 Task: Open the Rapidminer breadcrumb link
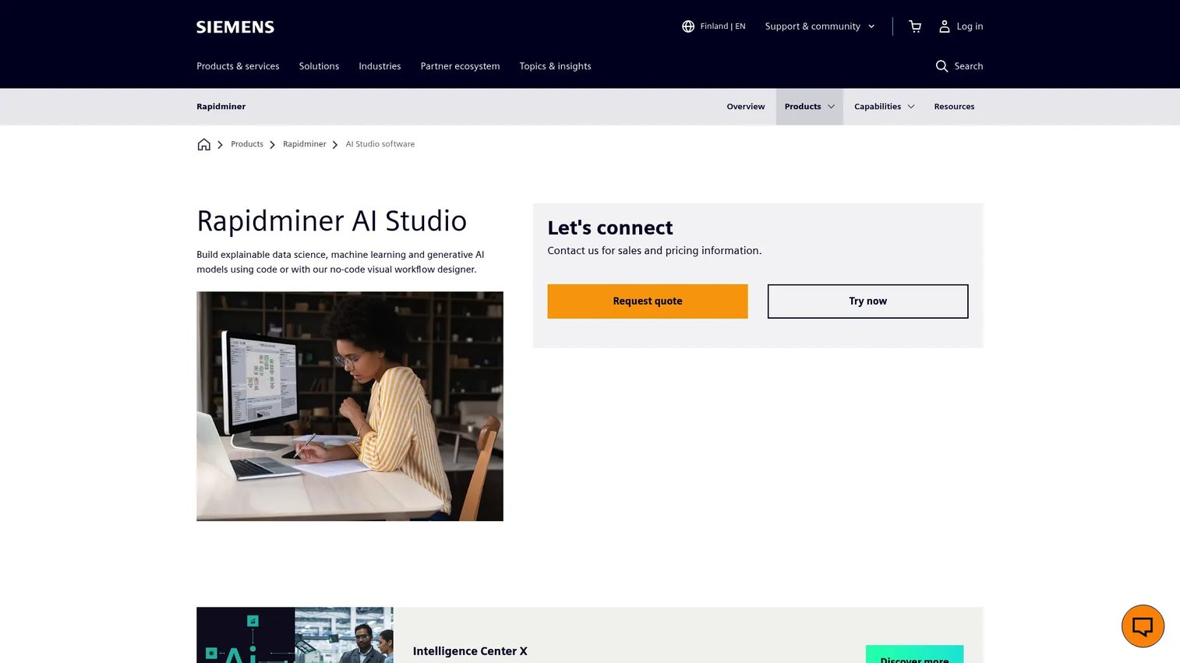click(x=304, y=144)
